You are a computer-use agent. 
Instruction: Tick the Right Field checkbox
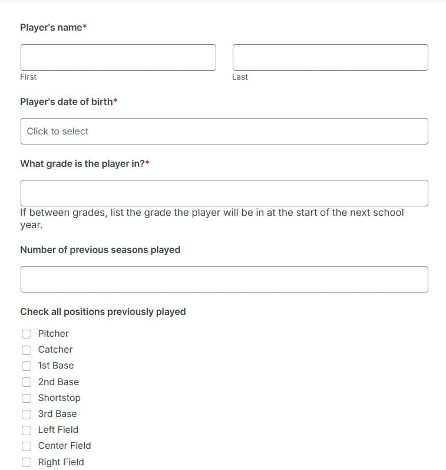[x=27, y=462]
